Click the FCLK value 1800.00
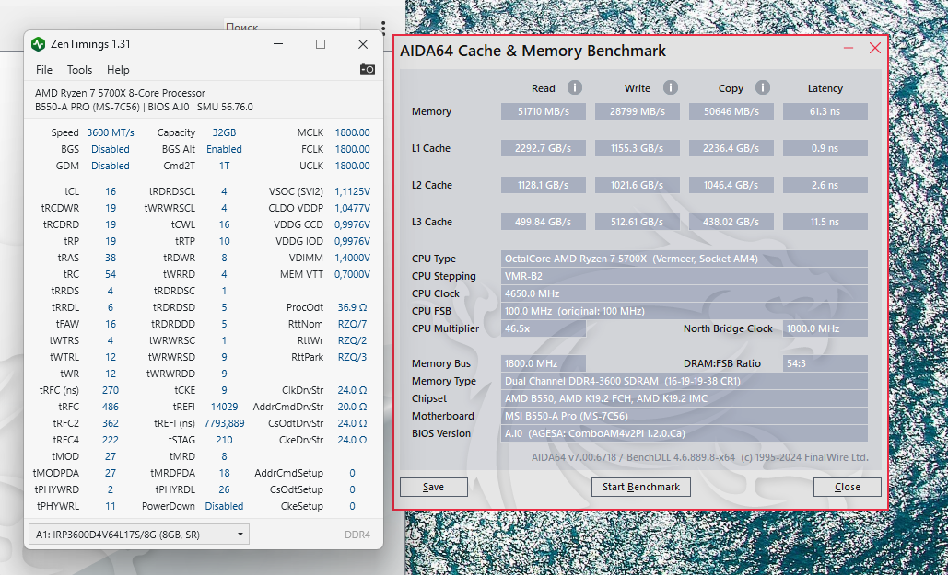 (353, 149)
